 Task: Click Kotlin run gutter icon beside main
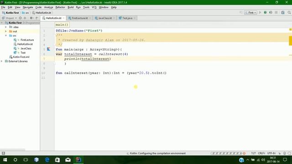point(49,49)
